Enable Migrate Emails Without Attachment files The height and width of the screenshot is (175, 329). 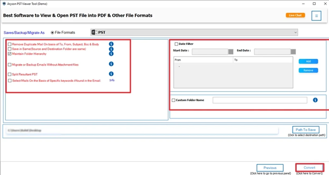click(10, 65)
